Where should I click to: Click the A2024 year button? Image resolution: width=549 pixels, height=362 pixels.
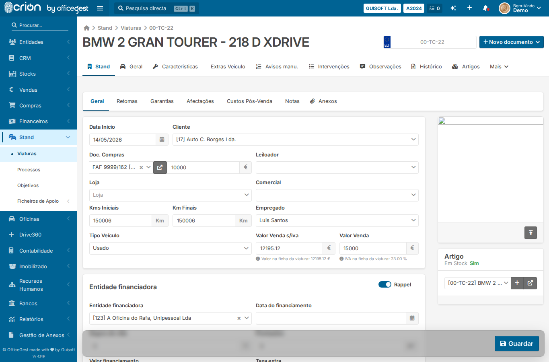[x=414, y=8]
